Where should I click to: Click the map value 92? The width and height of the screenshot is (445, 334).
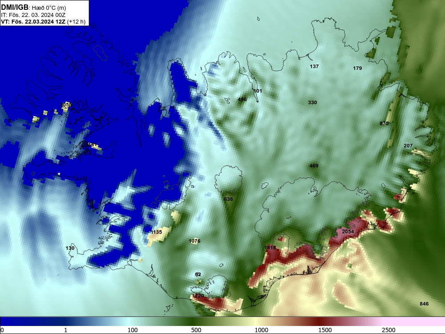(x=198, y=274)
